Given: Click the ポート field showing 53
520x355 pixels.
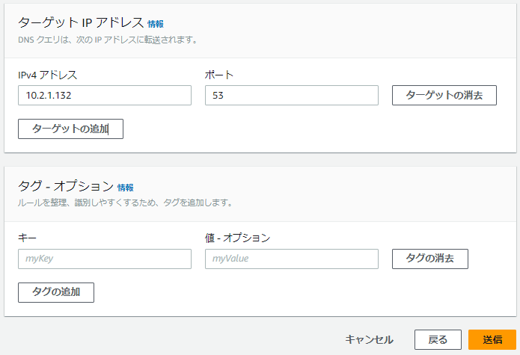Looking at the screenshot, I should pyautogui.click(x=292, y=96).
